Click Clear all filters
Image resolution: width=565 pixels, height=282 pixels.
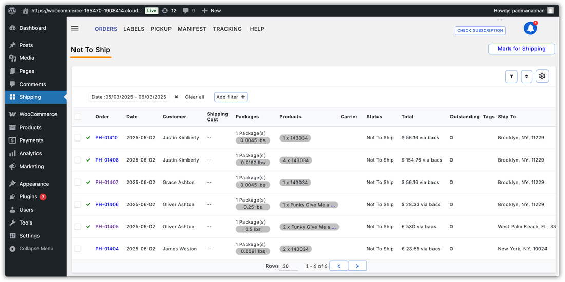[x=195, y=97]
